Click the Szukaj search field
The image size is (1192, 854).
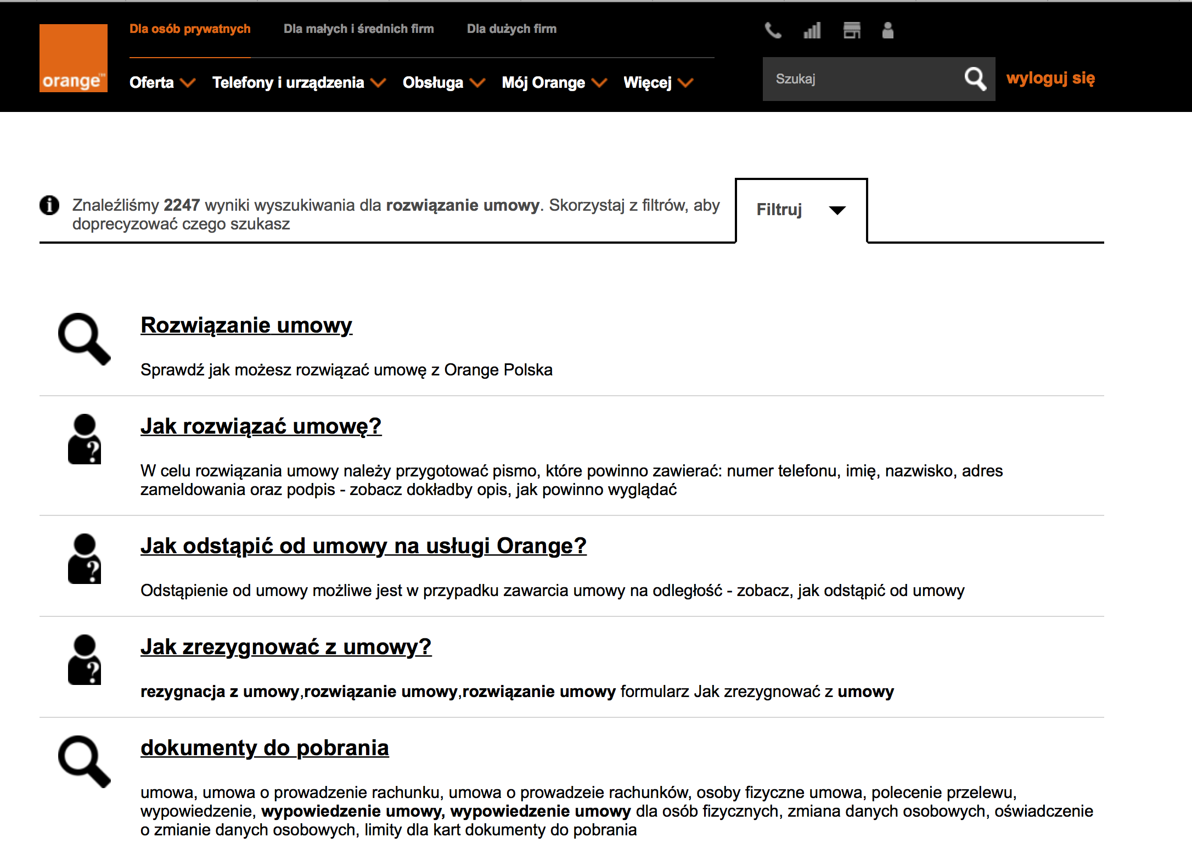pos(862,79)
